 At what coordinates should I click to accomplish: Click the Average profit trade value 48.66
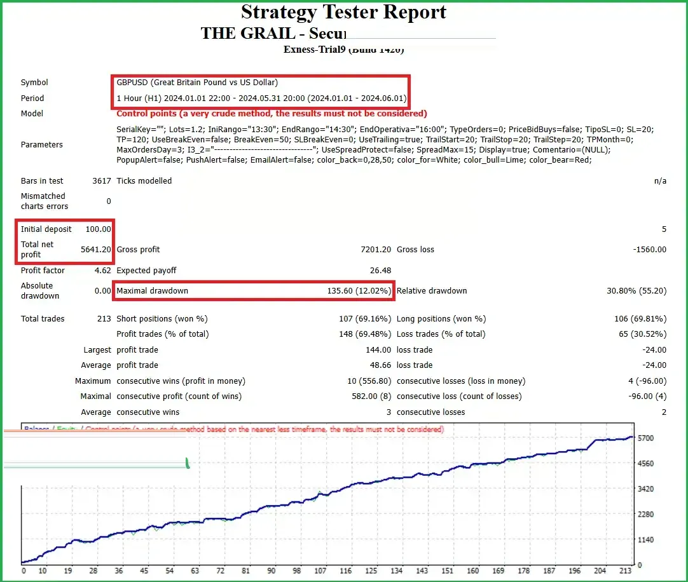pyautogui.click(x=380, y=365)
